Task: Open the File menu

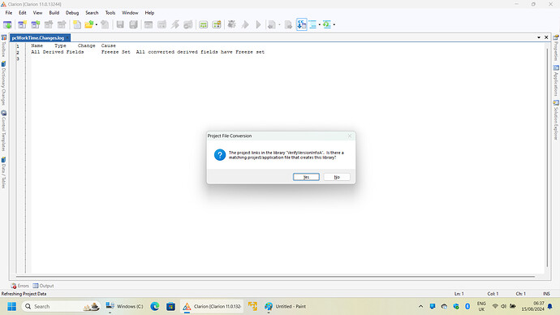Action: click(x=9, y=12)
